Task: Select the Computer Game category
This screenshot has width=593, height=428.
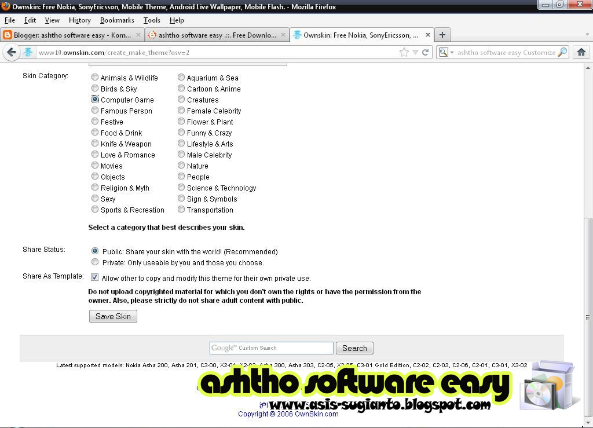Action: tap(95, 100)
